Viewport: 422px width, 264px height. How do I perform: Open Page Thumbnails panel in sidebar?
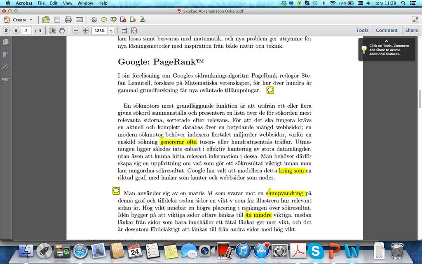click(x=5, y=42)
